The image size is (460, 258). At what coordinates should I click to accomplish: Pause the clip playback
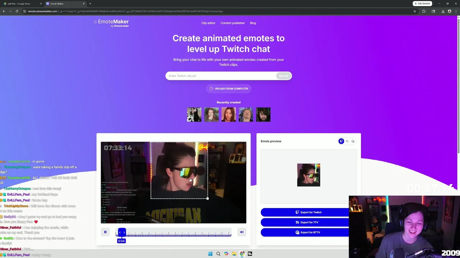[105, 232]
